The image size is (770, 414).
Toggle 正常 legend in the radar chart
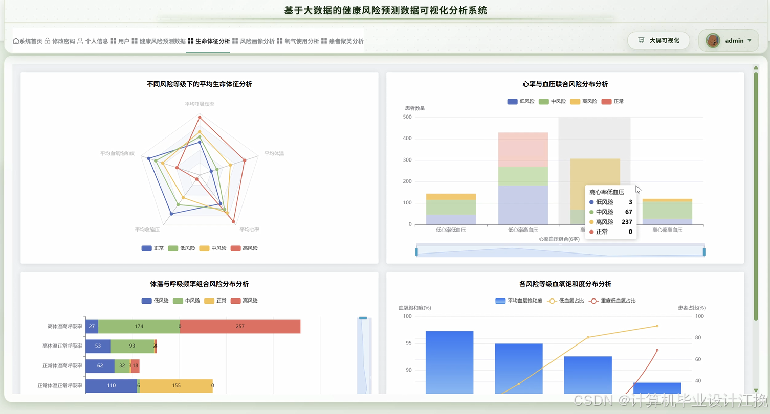click(153, 248)
